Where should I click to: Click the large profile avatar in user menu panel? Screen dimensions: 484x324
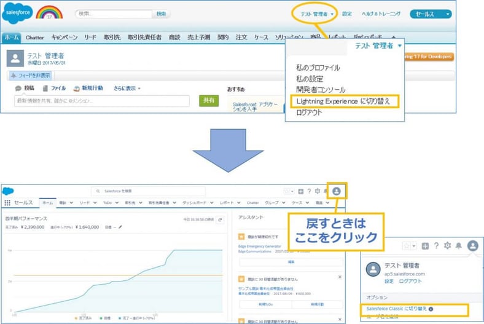pyautogui.click(x=373, y=269)
